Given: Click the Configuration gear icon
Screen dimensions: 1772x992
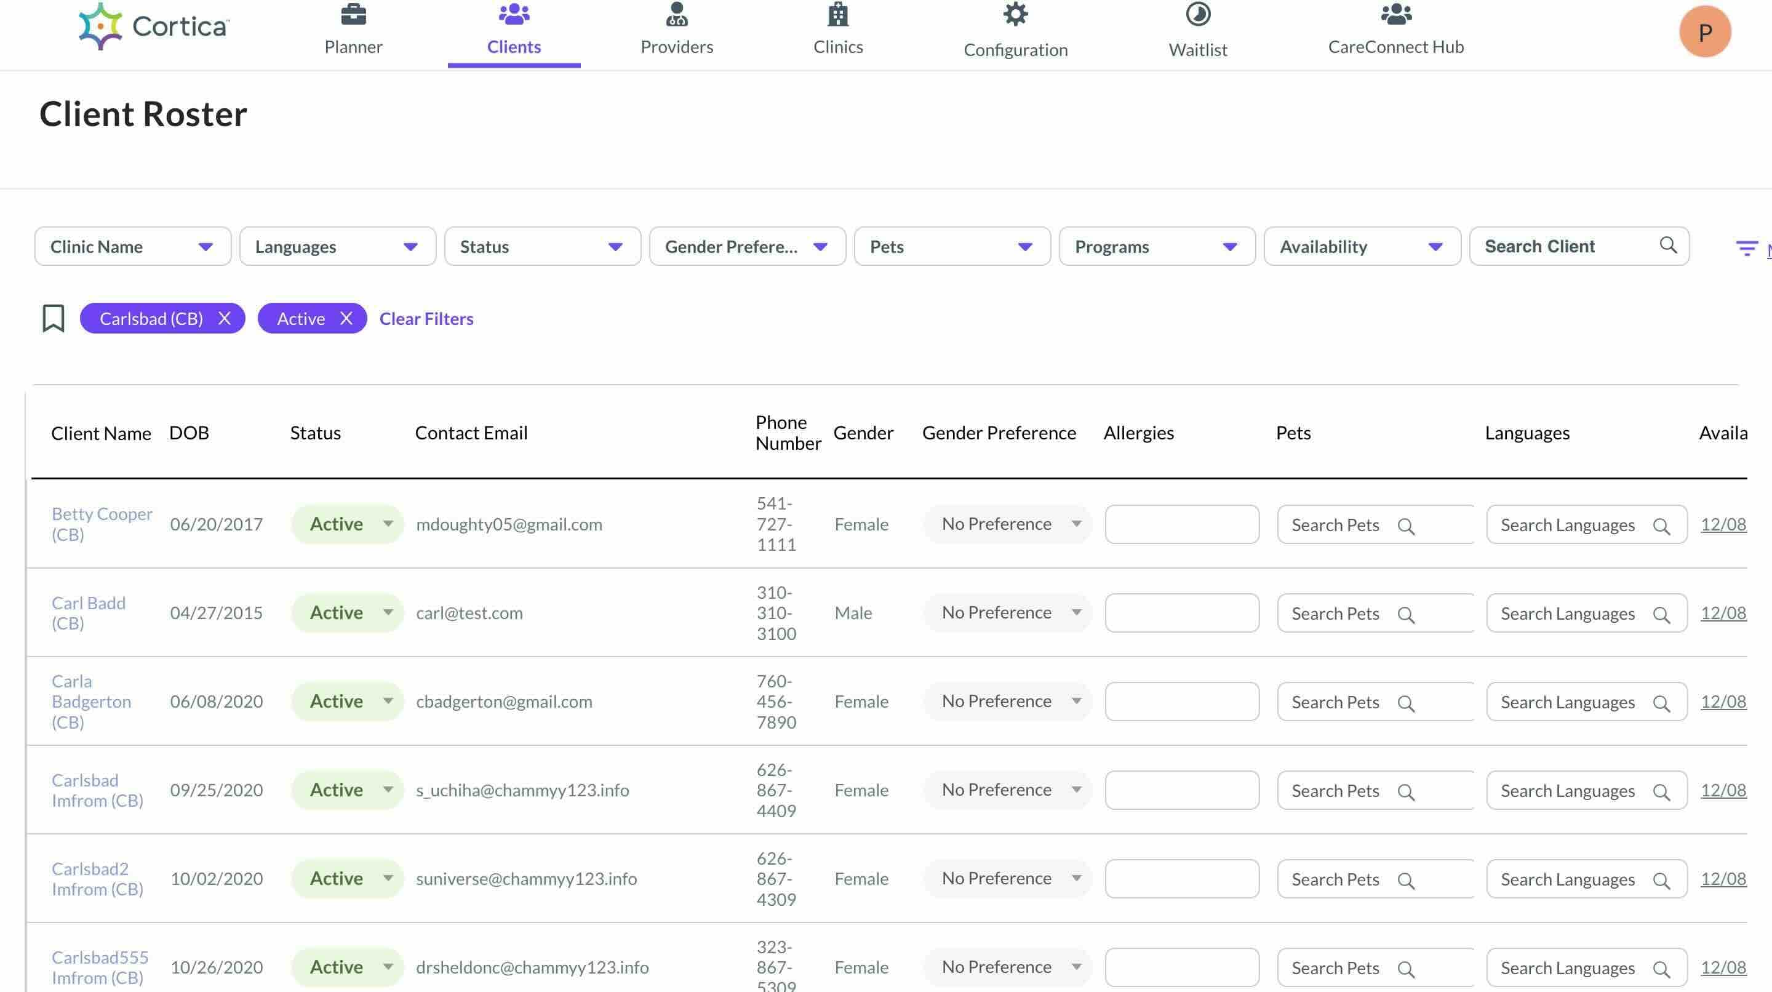Looking at the screenshot, I should pos(1015,14).
